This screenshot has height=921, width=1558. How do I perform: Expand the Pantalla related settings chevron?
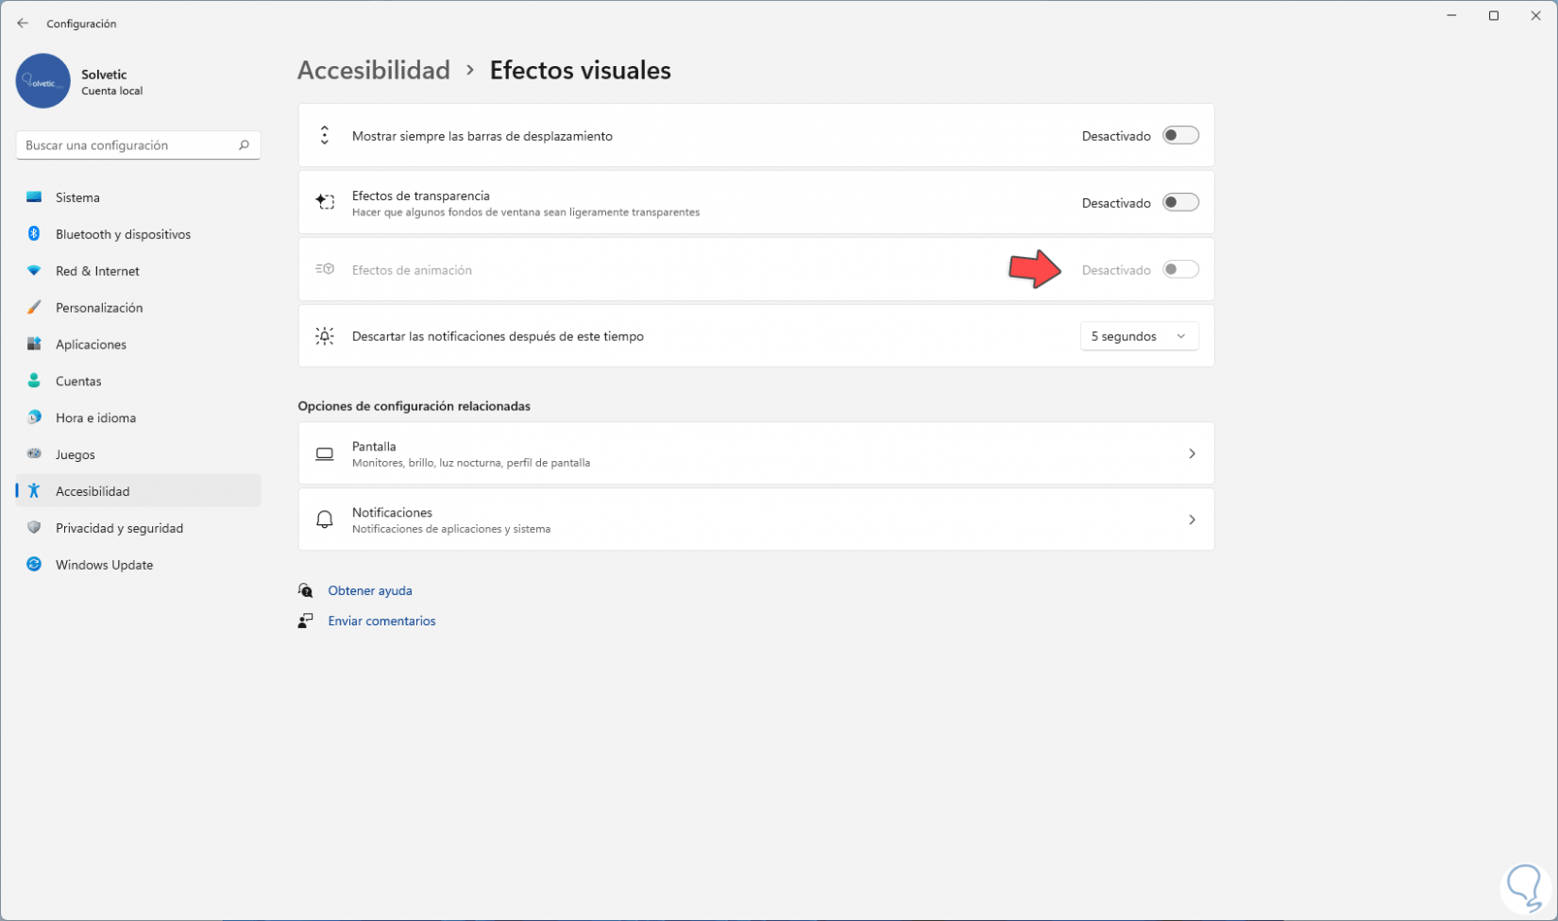point(1192,454)
